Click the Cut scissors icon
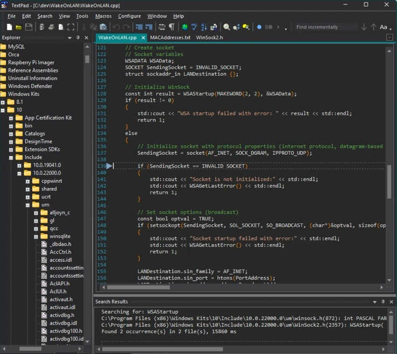 pyautogui.click(x=84, y=27)
